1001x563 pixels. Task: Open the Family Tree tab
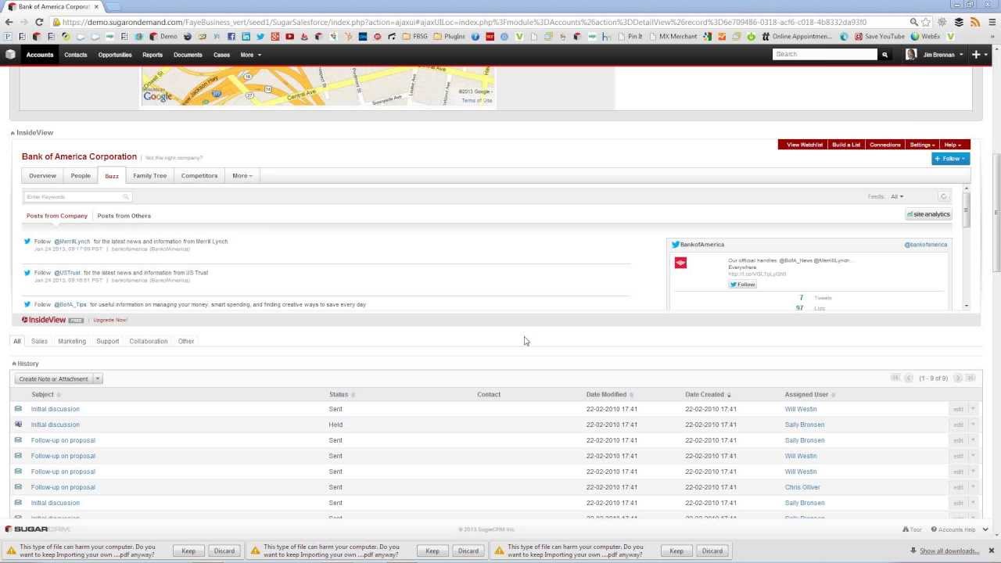(149, 176)
